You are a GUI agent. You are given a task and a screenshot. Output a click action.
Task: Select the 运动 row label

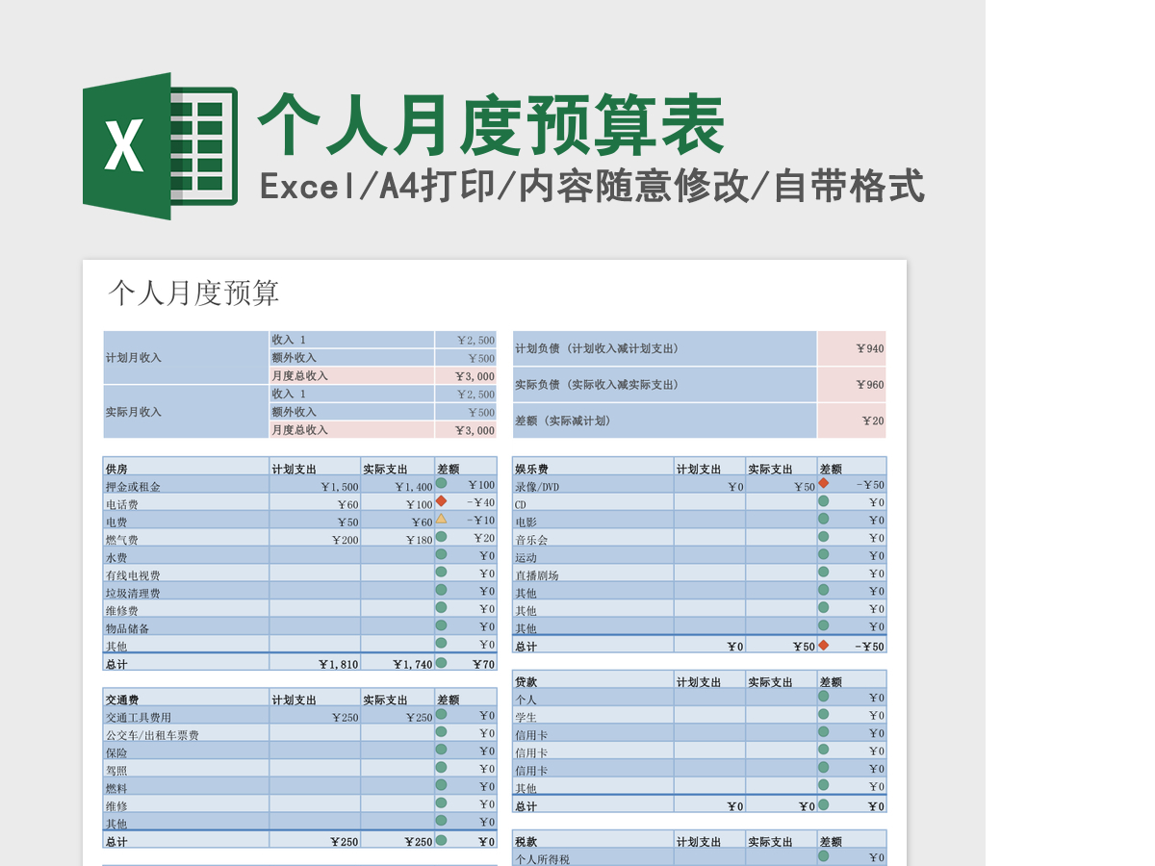point(593,556)
